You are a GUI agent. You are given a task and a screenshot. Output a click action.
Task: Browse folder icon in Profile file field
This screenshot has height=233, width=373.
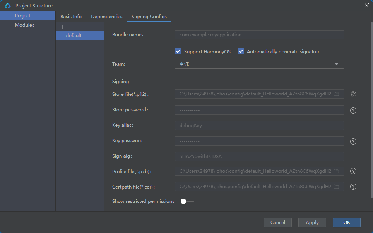point(336,171)
